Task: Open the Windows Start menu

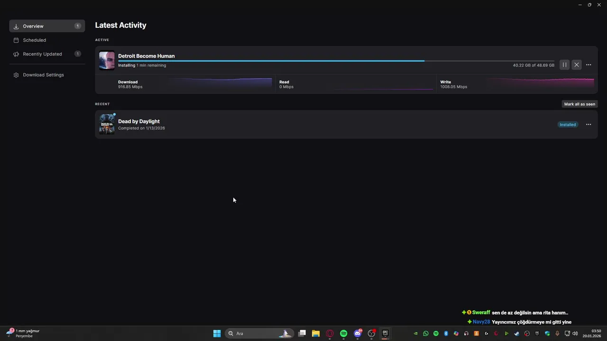Action: click(217, 333)
